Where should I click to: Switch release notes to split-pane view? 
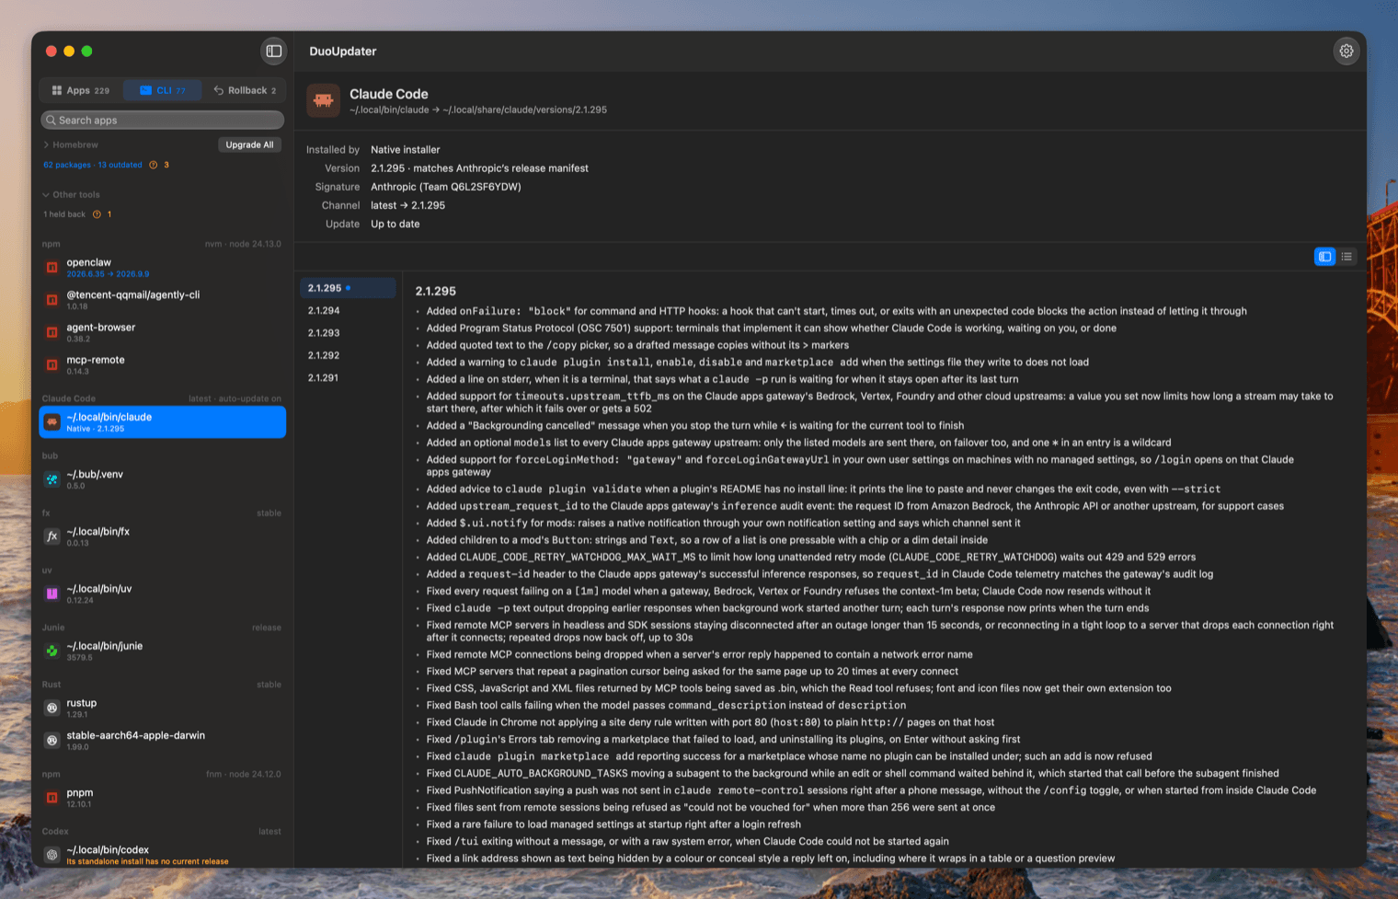pos(1324,257)
